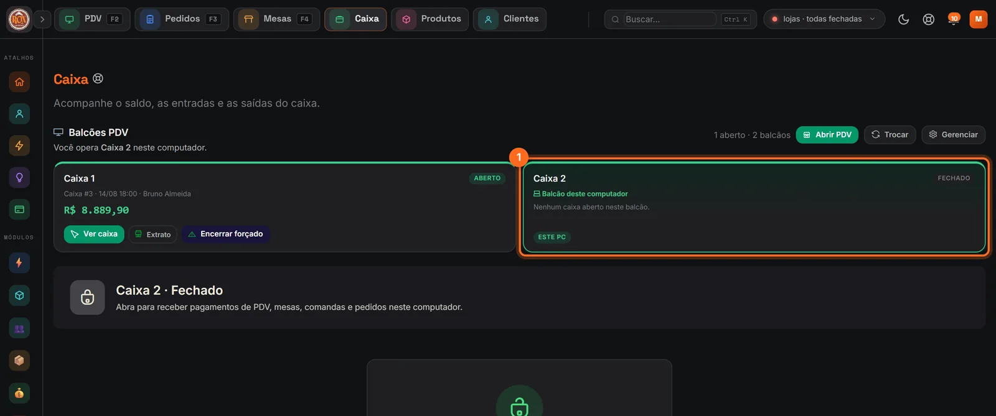
Task: Click the cube module icon in sidebar
Action: tap(19, 295)
